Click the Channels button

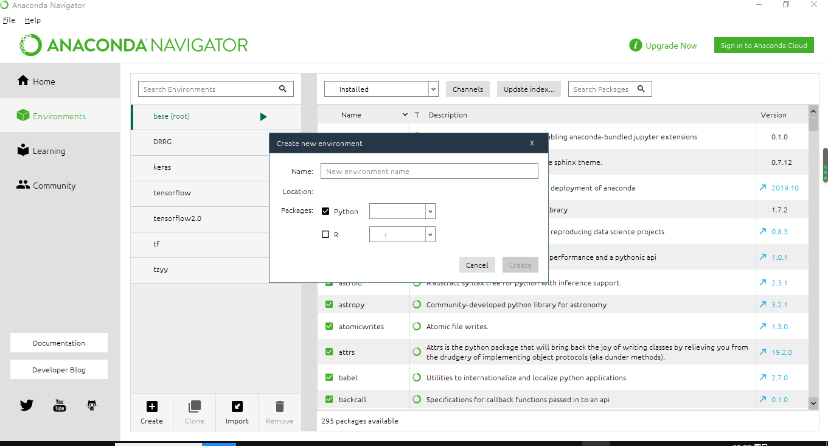tap(468, 89)
